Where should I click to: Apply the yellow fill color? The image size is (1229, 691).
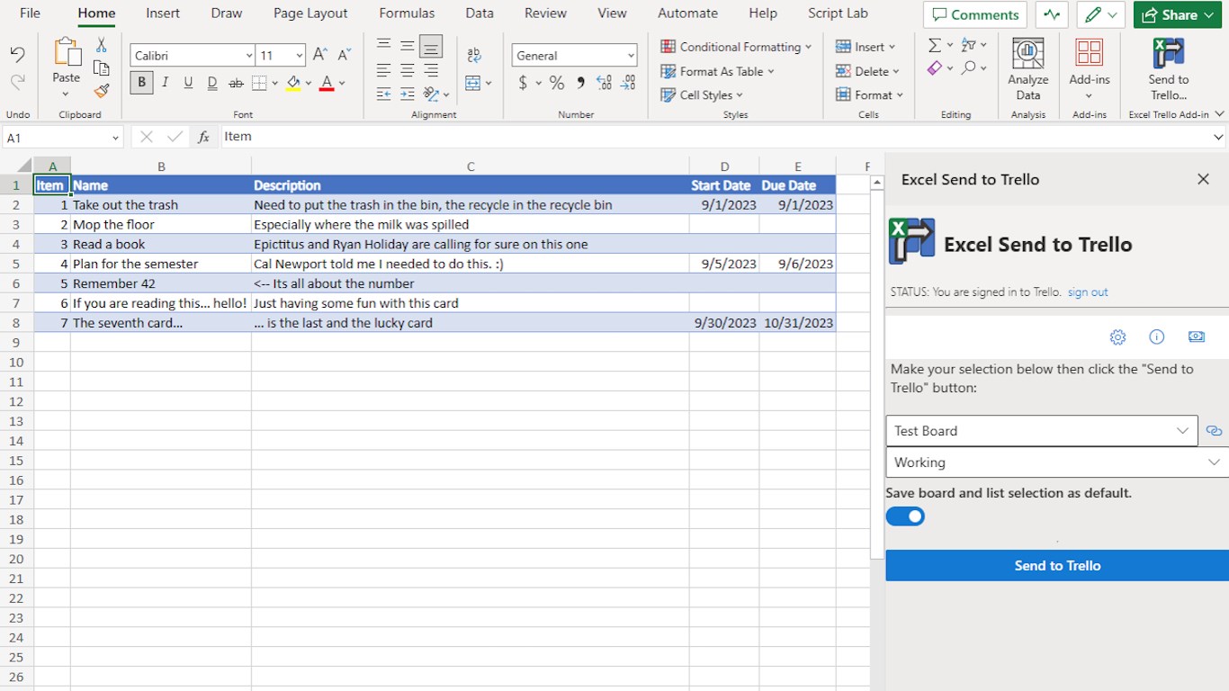[293, 83]
